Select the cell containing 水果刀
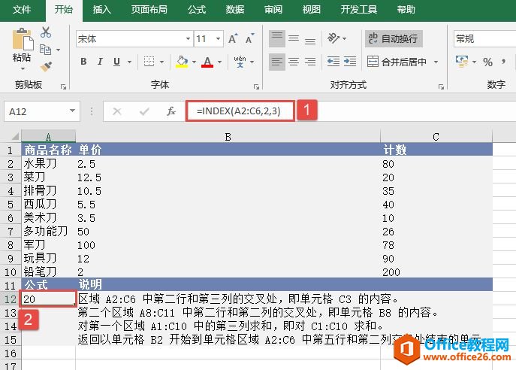This screenshot has height=370, width=516. pos(48,164)
